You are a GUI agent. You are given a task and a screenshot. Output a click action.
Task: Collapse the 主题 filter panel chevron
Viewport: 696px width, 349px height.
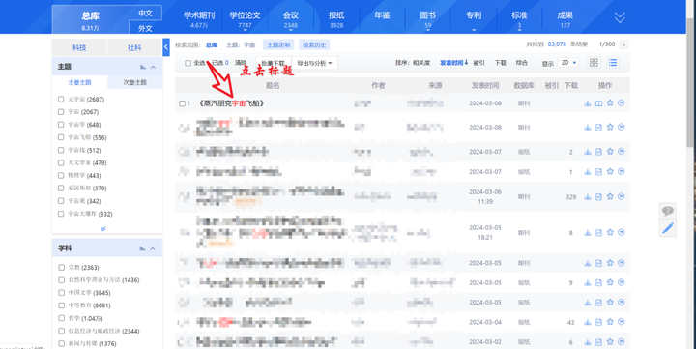(x=153, y=67)
